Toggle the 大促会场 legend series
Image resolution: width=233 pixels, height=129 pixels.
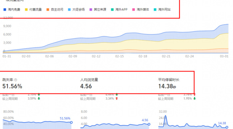click(x=76, y=10)
